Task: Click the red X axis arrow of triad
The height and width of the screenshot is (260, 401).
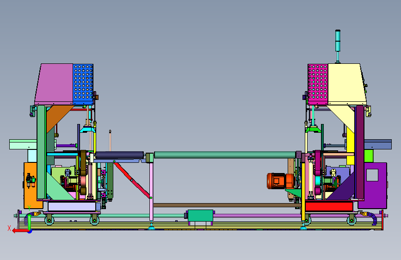Action: pyautogui.click(x=20, y=231)
